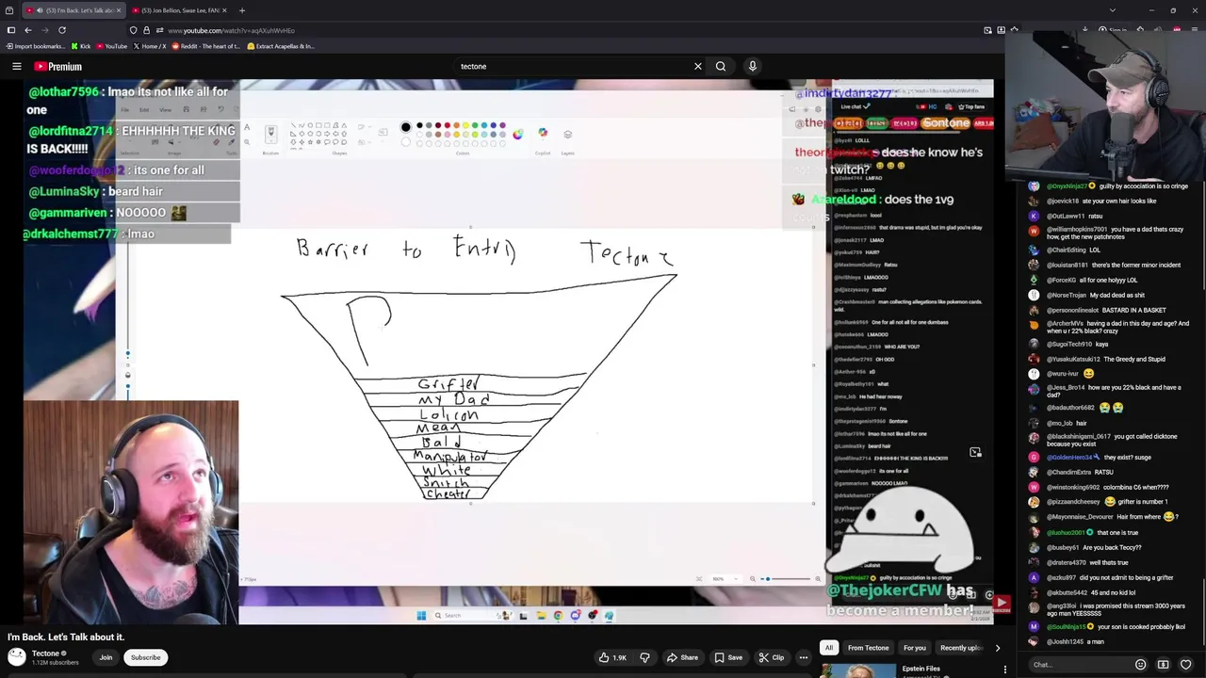The width and height of the screenshot is (1206, 678).
Task: Select the 'From Tectone' filter chip
Action: click(868, 648)
